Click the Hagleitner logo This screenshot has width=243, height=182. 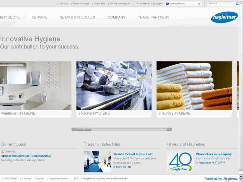click(x=224, y=17)
